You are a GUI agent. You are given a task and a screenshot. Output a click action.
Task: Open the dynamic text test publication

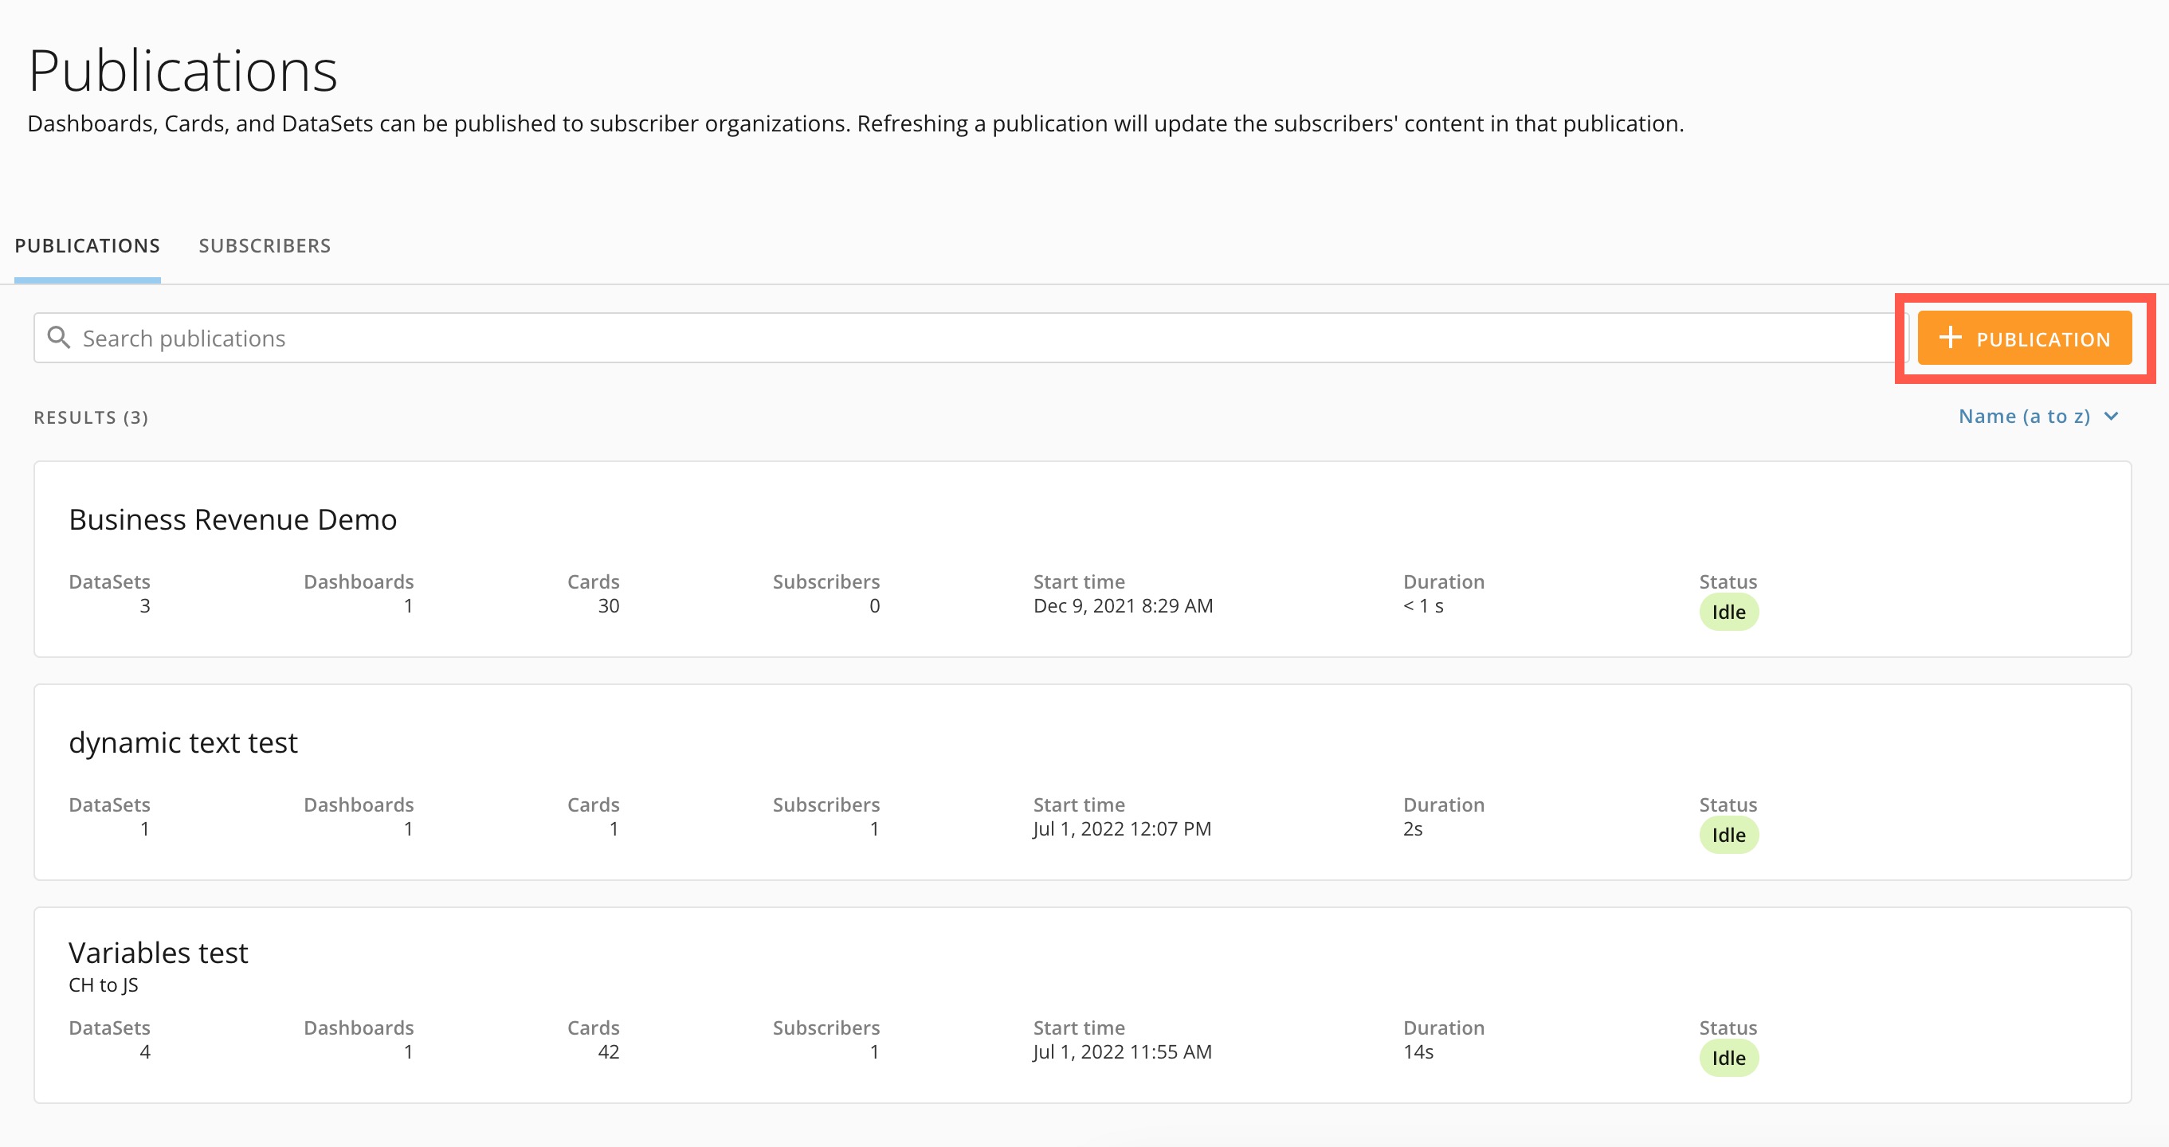pos(182,742)
